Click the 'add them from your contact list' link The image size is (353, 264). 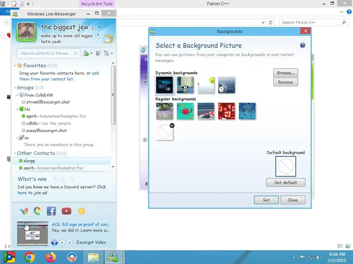coord(59,76)
